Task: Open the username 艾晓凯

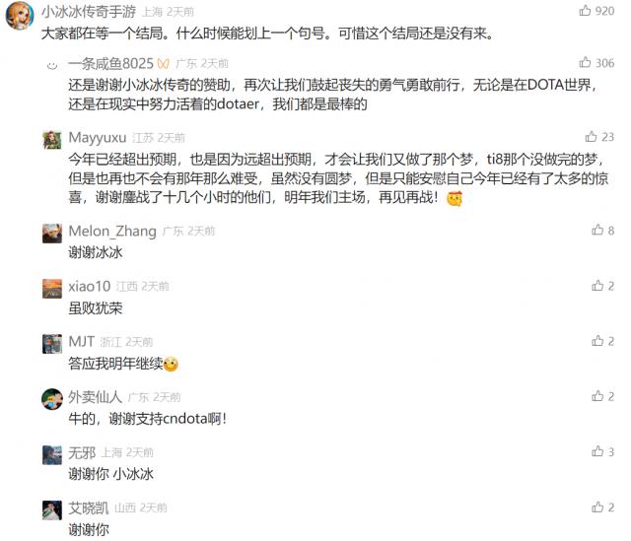Action: click(89, 508)
